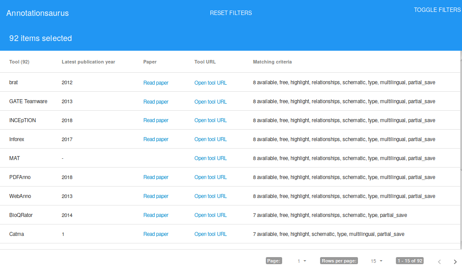Select the brat tool name
This screenshot has height=269, width=462.
point(13,82)
